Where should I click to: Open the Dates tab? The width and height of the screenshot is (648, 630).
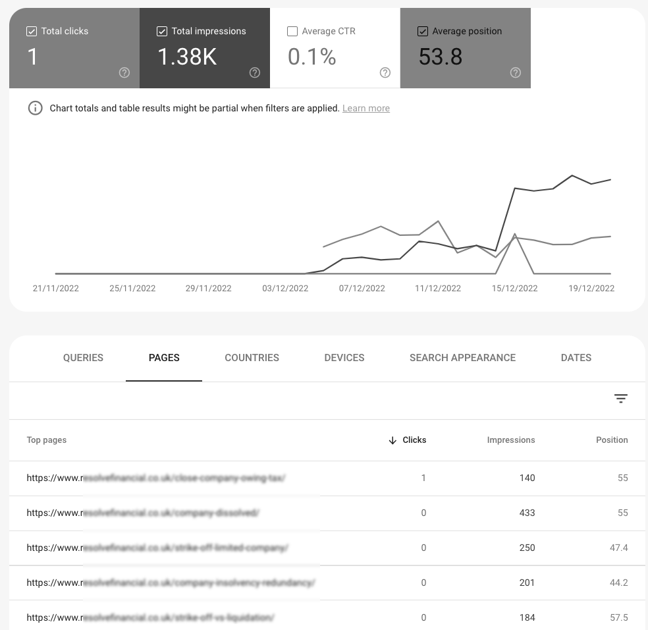(576, 358)
